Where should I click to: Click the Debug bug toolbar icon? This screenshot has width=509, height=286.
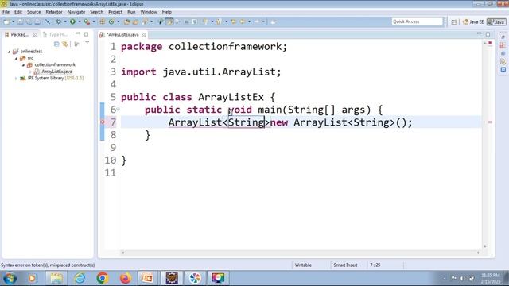[x=58, y=21]
